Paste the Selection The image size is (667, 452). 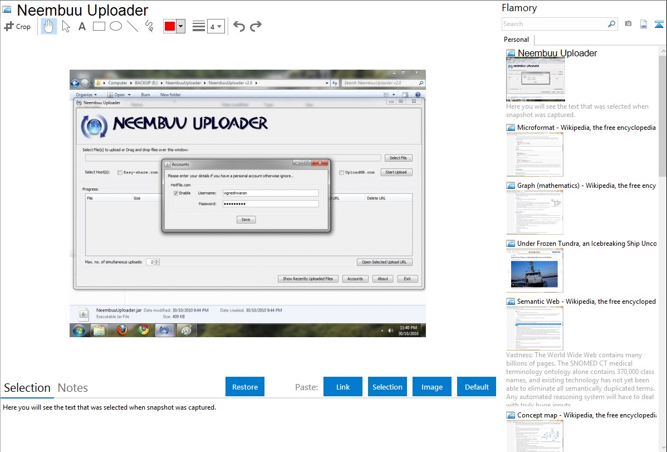click(387, 387)
